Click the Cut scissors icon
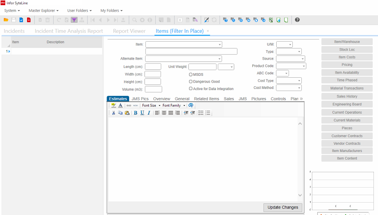Image resolution: width=378 pixels, height=215 pixels. pos(114,113)
